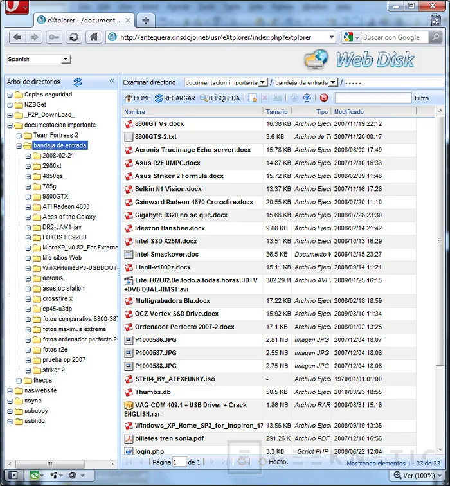
Task: Open zoom Ver (100%) control
Action: click(x=417, y=475)
